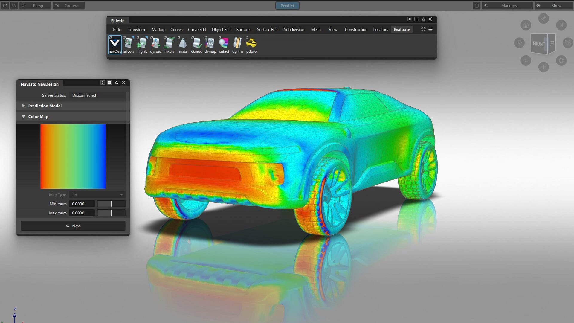Select the mxcrv curvature tool
Image resolution: width=574 pixels, height=323 pixels.
(169, 44)
